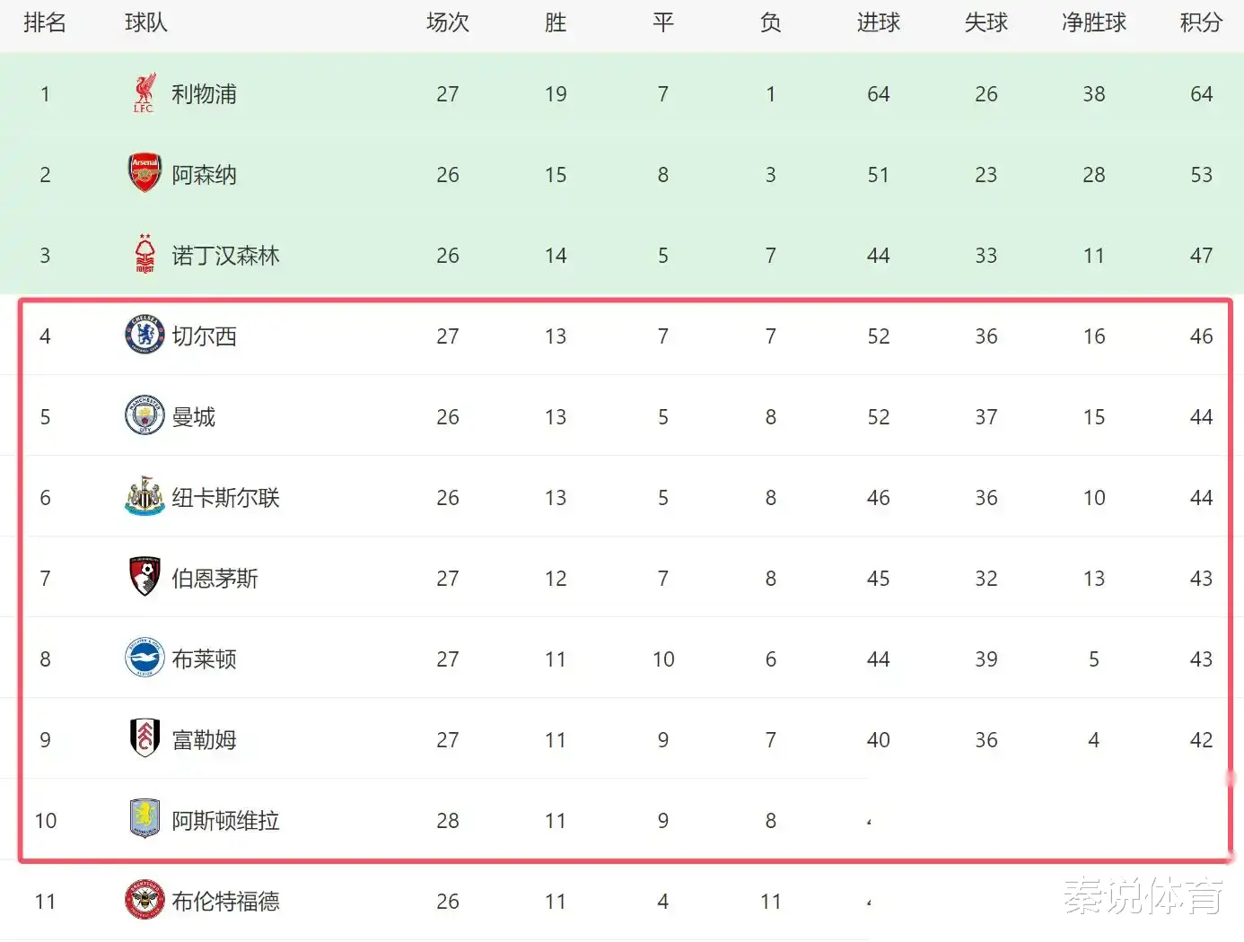Select the Aston Villa badge

tap(145, 819)
